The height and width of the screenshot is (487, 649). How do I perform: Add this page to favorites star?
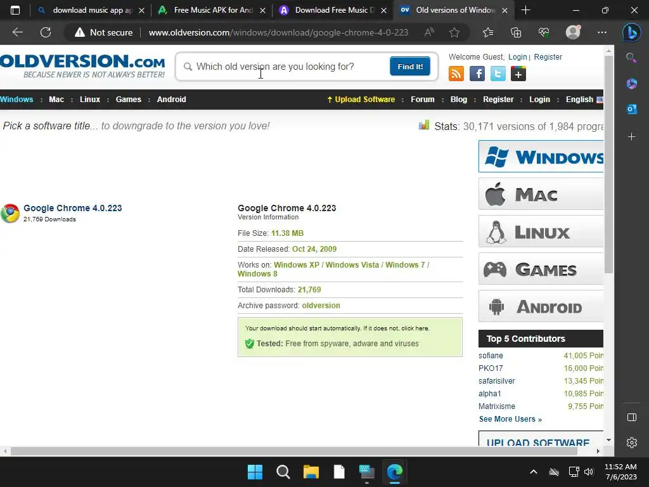tap(454, 32)
